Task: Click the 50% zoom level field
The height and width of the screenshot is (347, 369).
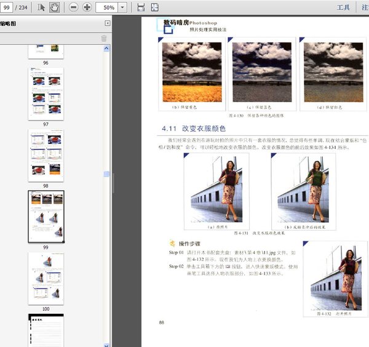Action: point(108,7)
